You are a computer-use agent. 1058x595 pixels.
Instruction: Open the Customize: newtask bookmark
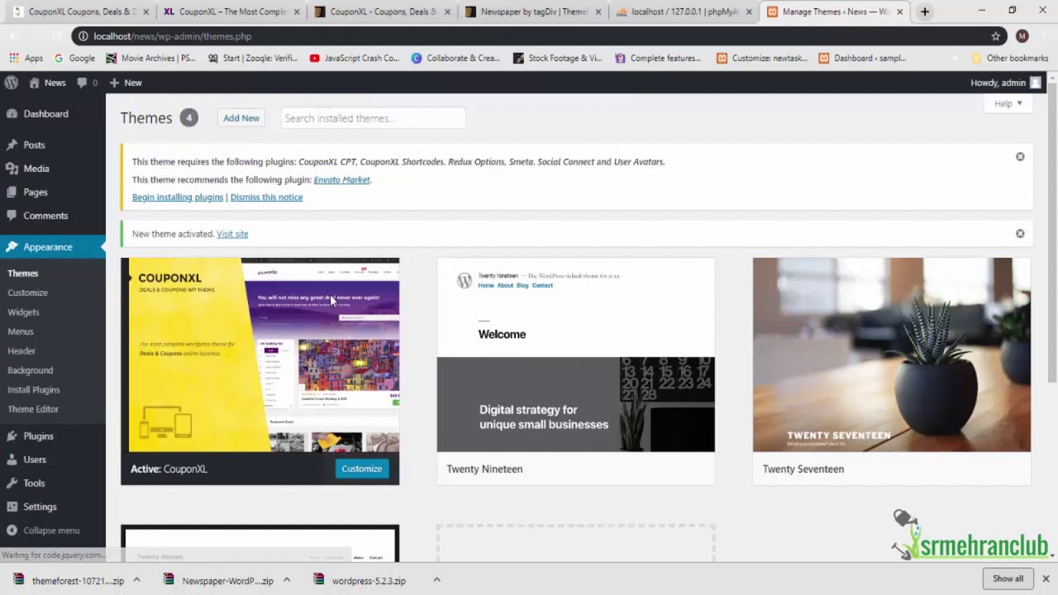pyautogui.click(x=762, y=59)
